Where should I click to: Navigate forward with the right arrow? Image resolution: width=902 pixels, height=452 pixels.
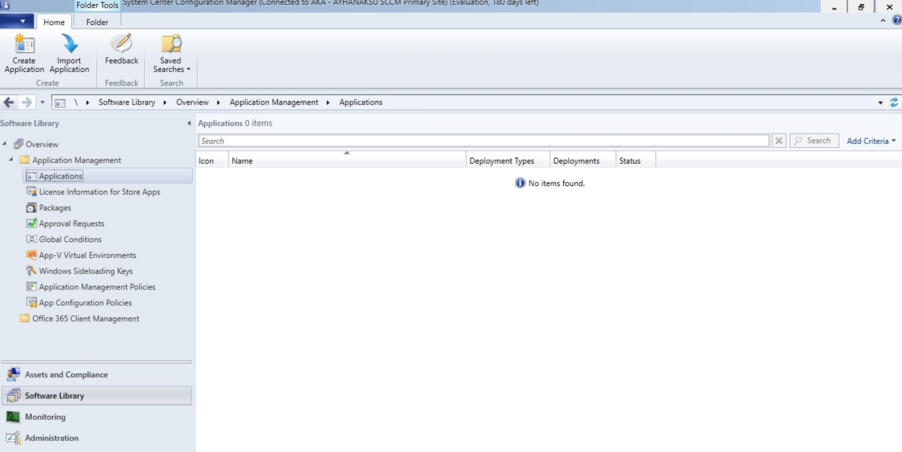click(26, 102)
